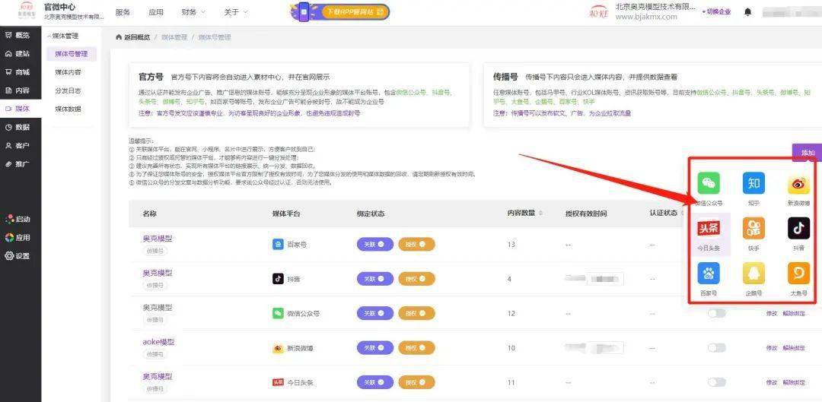Click the company logo beside 北京奥克模型技术
Image resolution: width=822 pixels, height=402 pixels.
pyautogui.click(x=599, y=12)
